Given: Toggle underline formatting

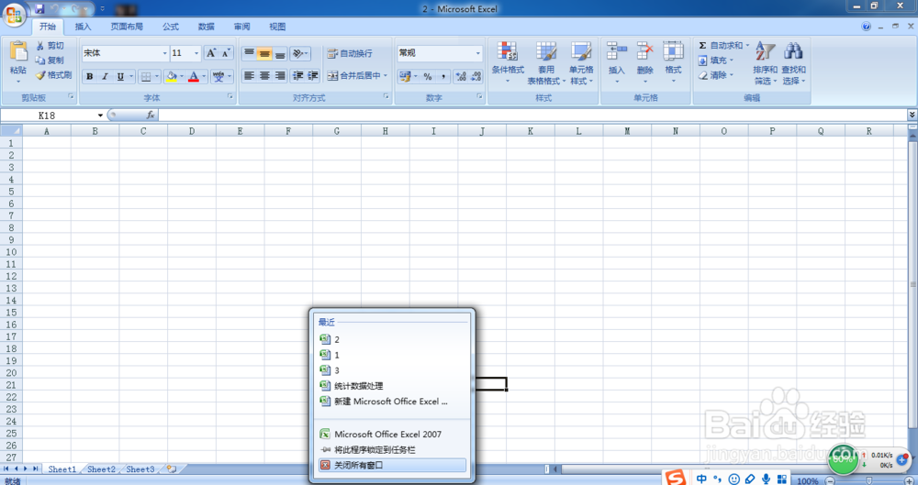Looking at the screenshot, I should (120, 76).
